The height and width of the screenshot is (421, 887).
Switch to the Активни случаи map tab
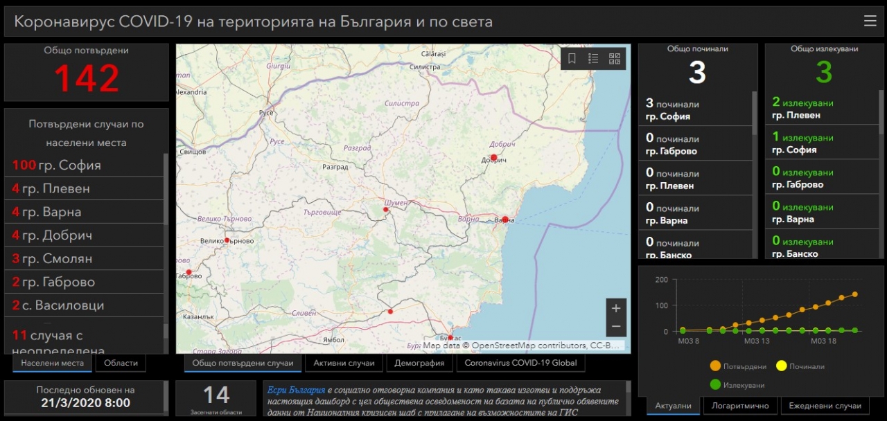(x=344, y=363)
